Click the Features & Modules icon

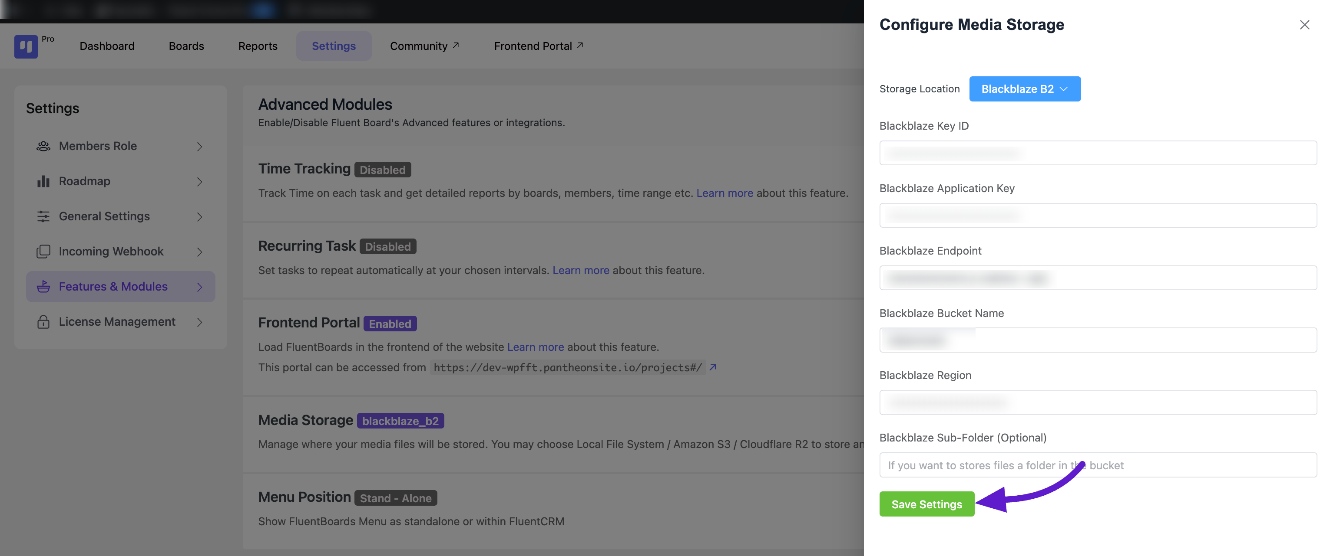[43, 287]
